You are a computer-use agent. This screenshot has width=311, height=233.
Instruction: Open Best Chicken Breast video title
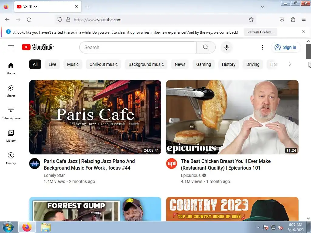[226, 164]
